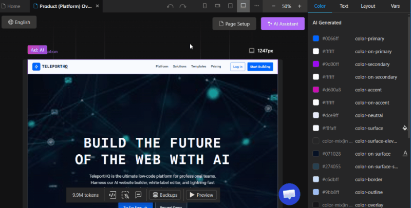Click the TeleportHQ logo icon in canvas
Image resolution: width=411 pixels, height=208 pixels.
tap(36, 67)
